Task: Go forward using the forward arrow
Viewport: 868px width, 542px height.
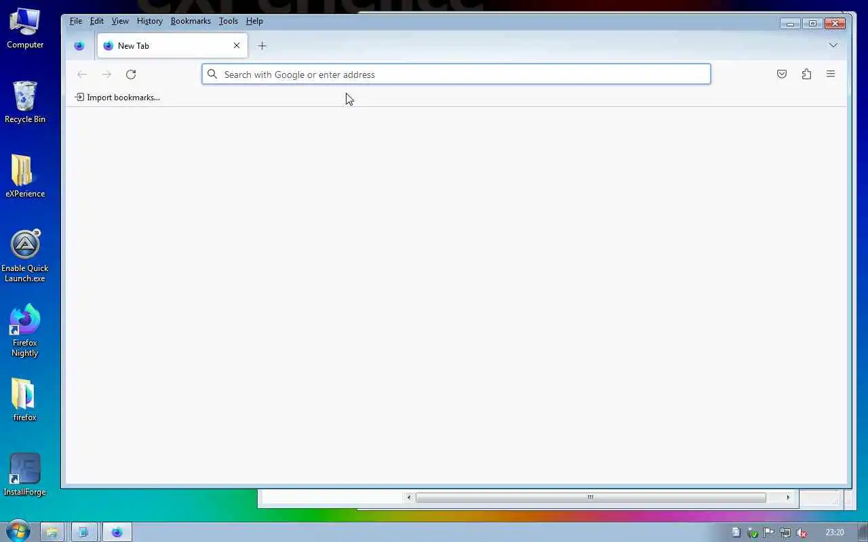Action: 106,75
